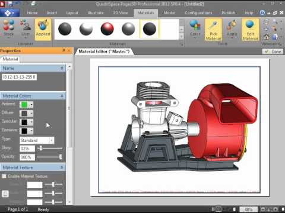Open the Emissive color dropdown arrow
The image size is (285, 213).
(31, 131)
